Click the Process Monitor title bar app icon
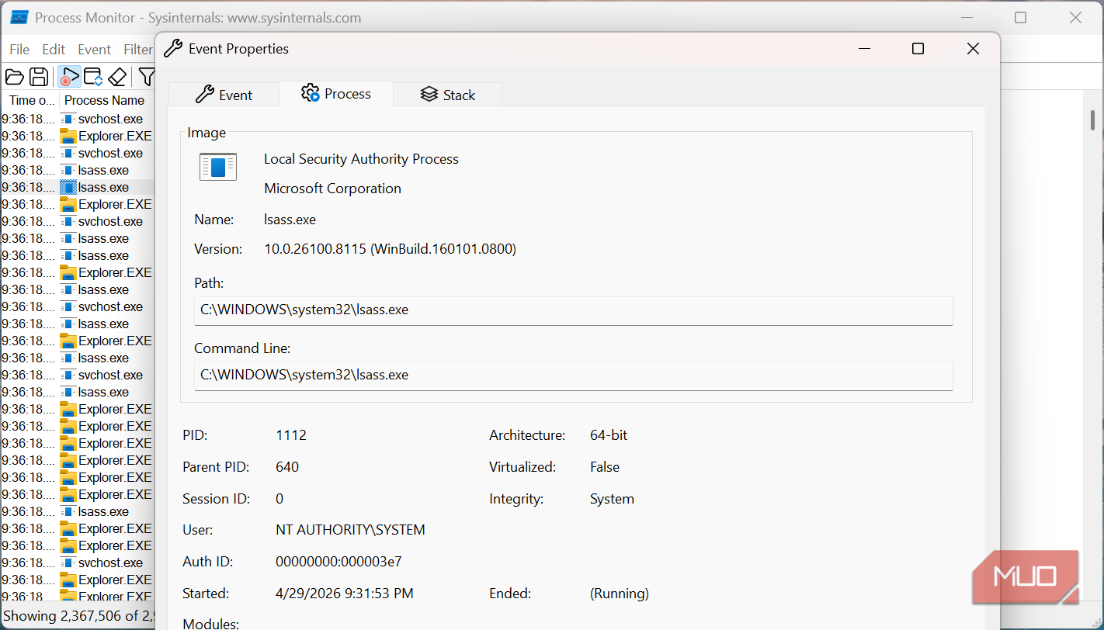This screenshot has height=630, width=1104. [19, 17]
